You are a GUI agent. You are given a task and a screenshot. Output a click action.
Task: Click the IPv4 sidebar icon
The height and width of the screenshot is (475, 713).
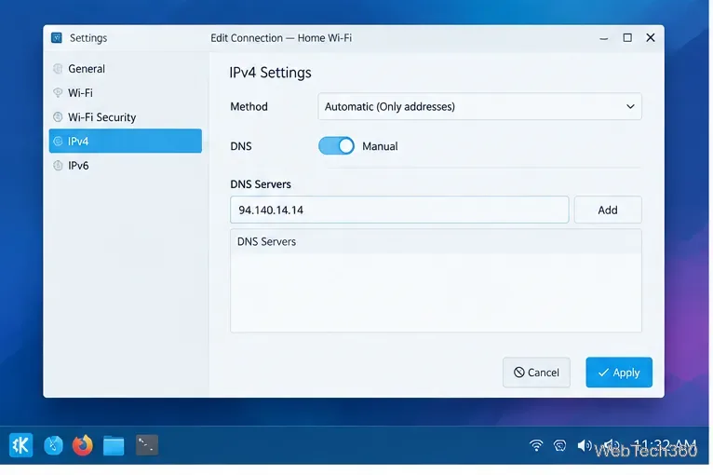[x=58, y=141]
